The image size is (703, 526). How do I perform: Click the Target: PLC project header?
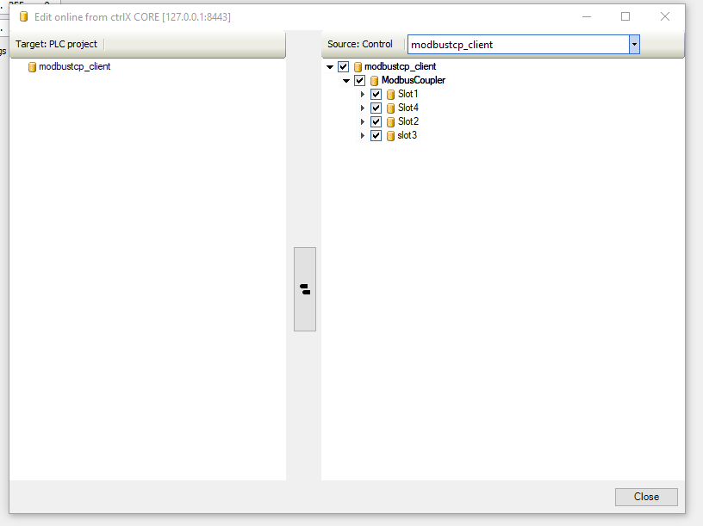[56, 44]
